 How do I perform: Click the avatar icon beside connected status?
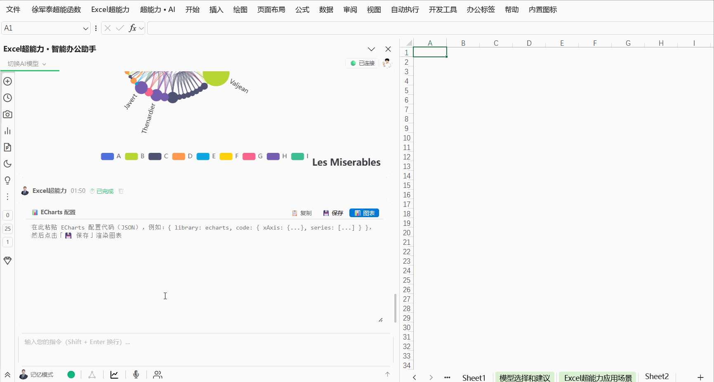coord(386,63)
